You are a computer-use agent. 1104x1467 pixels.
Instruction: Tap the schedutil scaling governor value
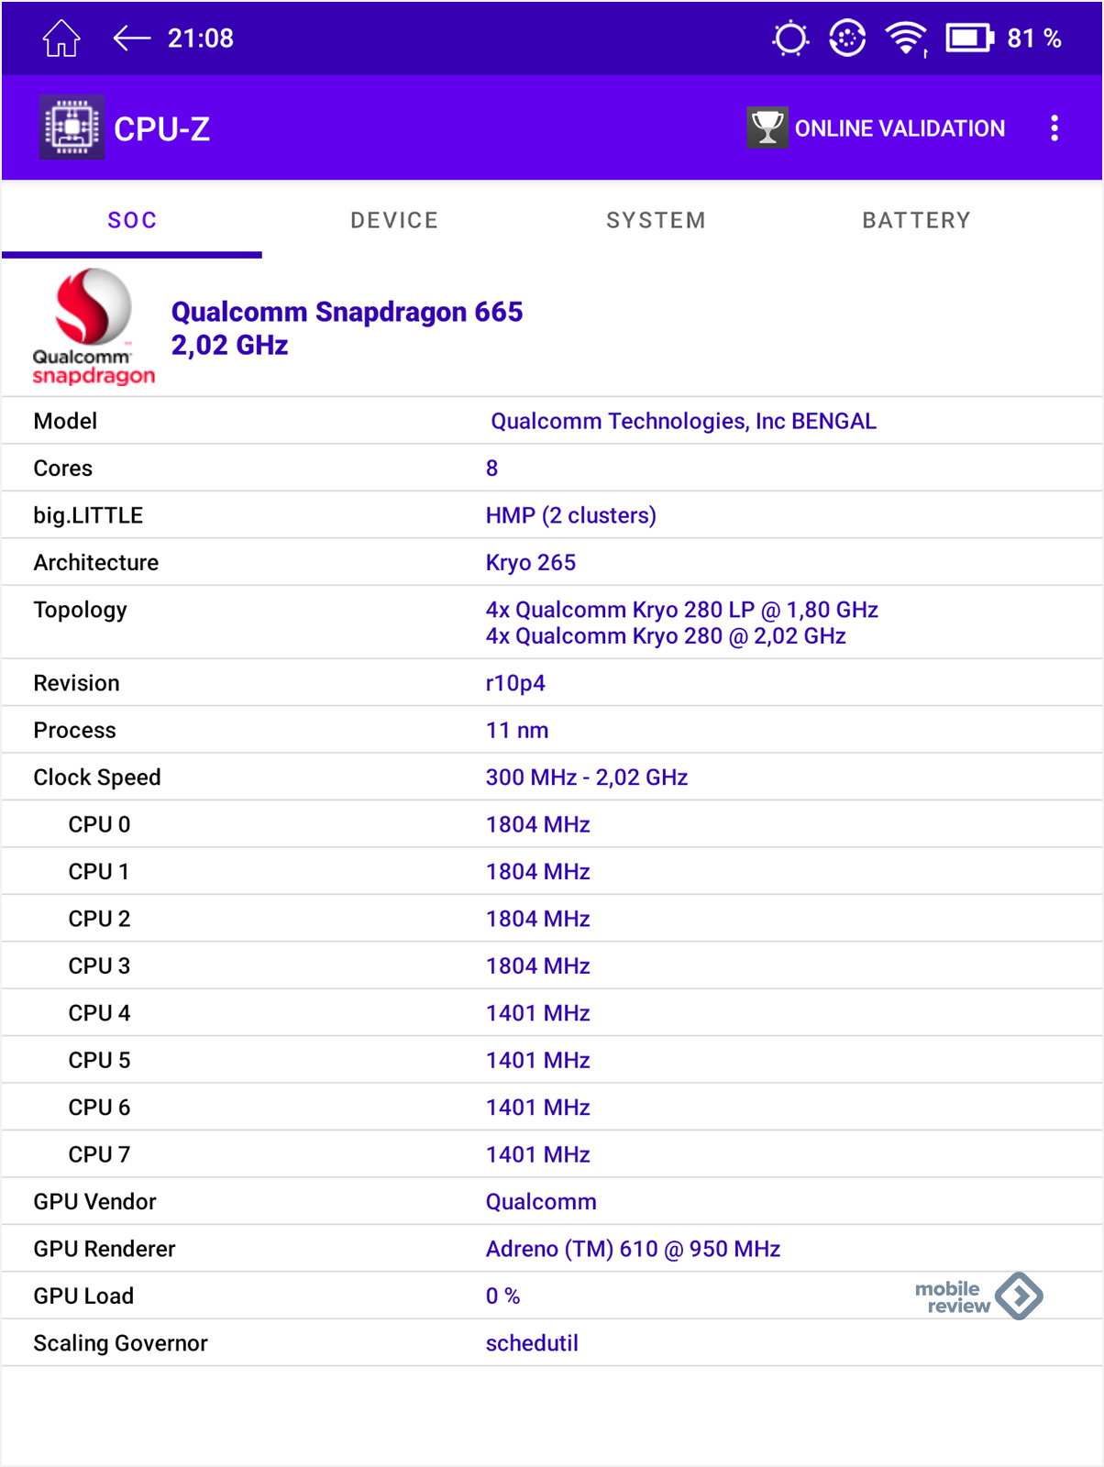(x=532, y=1343)
